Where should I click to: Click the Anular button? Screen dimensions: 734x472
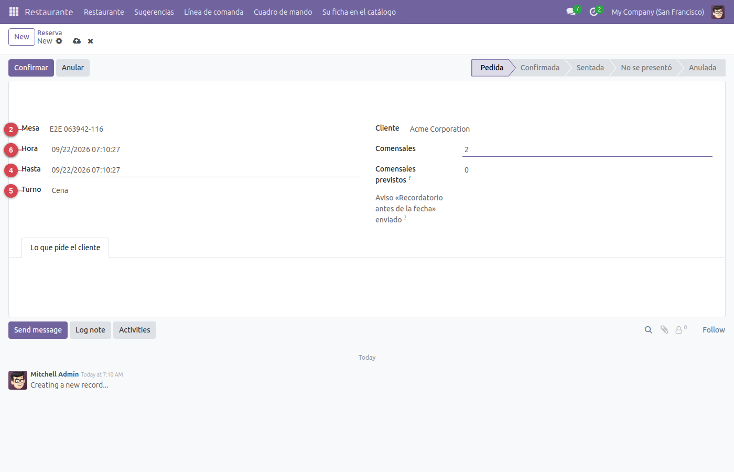(73, 68)
